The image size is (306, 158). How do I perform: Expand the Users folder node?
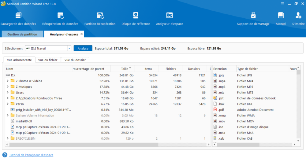7,92
